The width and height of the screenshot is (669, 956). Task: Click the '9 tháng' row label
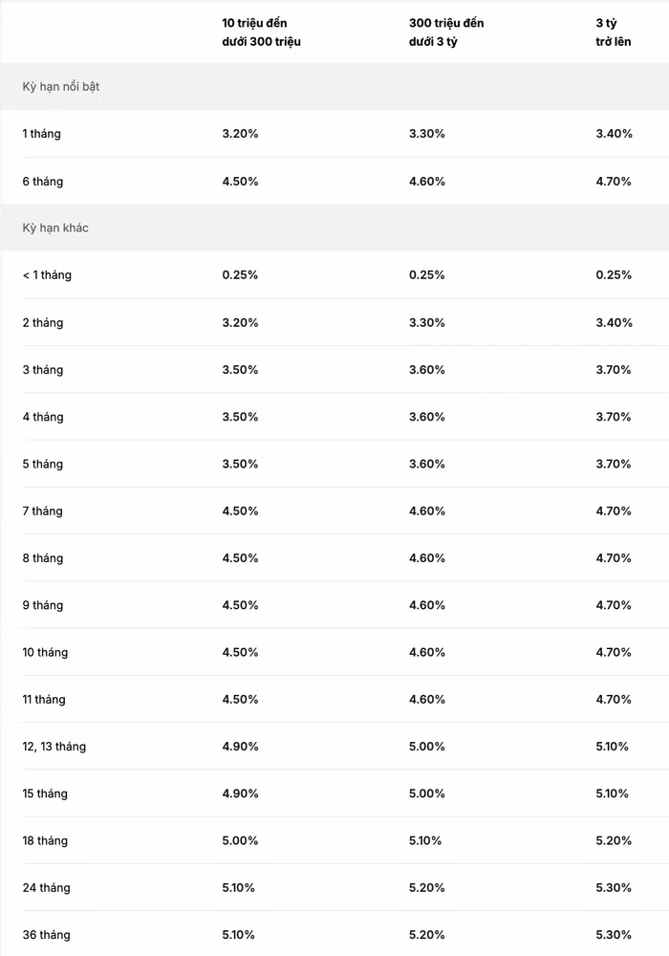(x=42, y=605)
